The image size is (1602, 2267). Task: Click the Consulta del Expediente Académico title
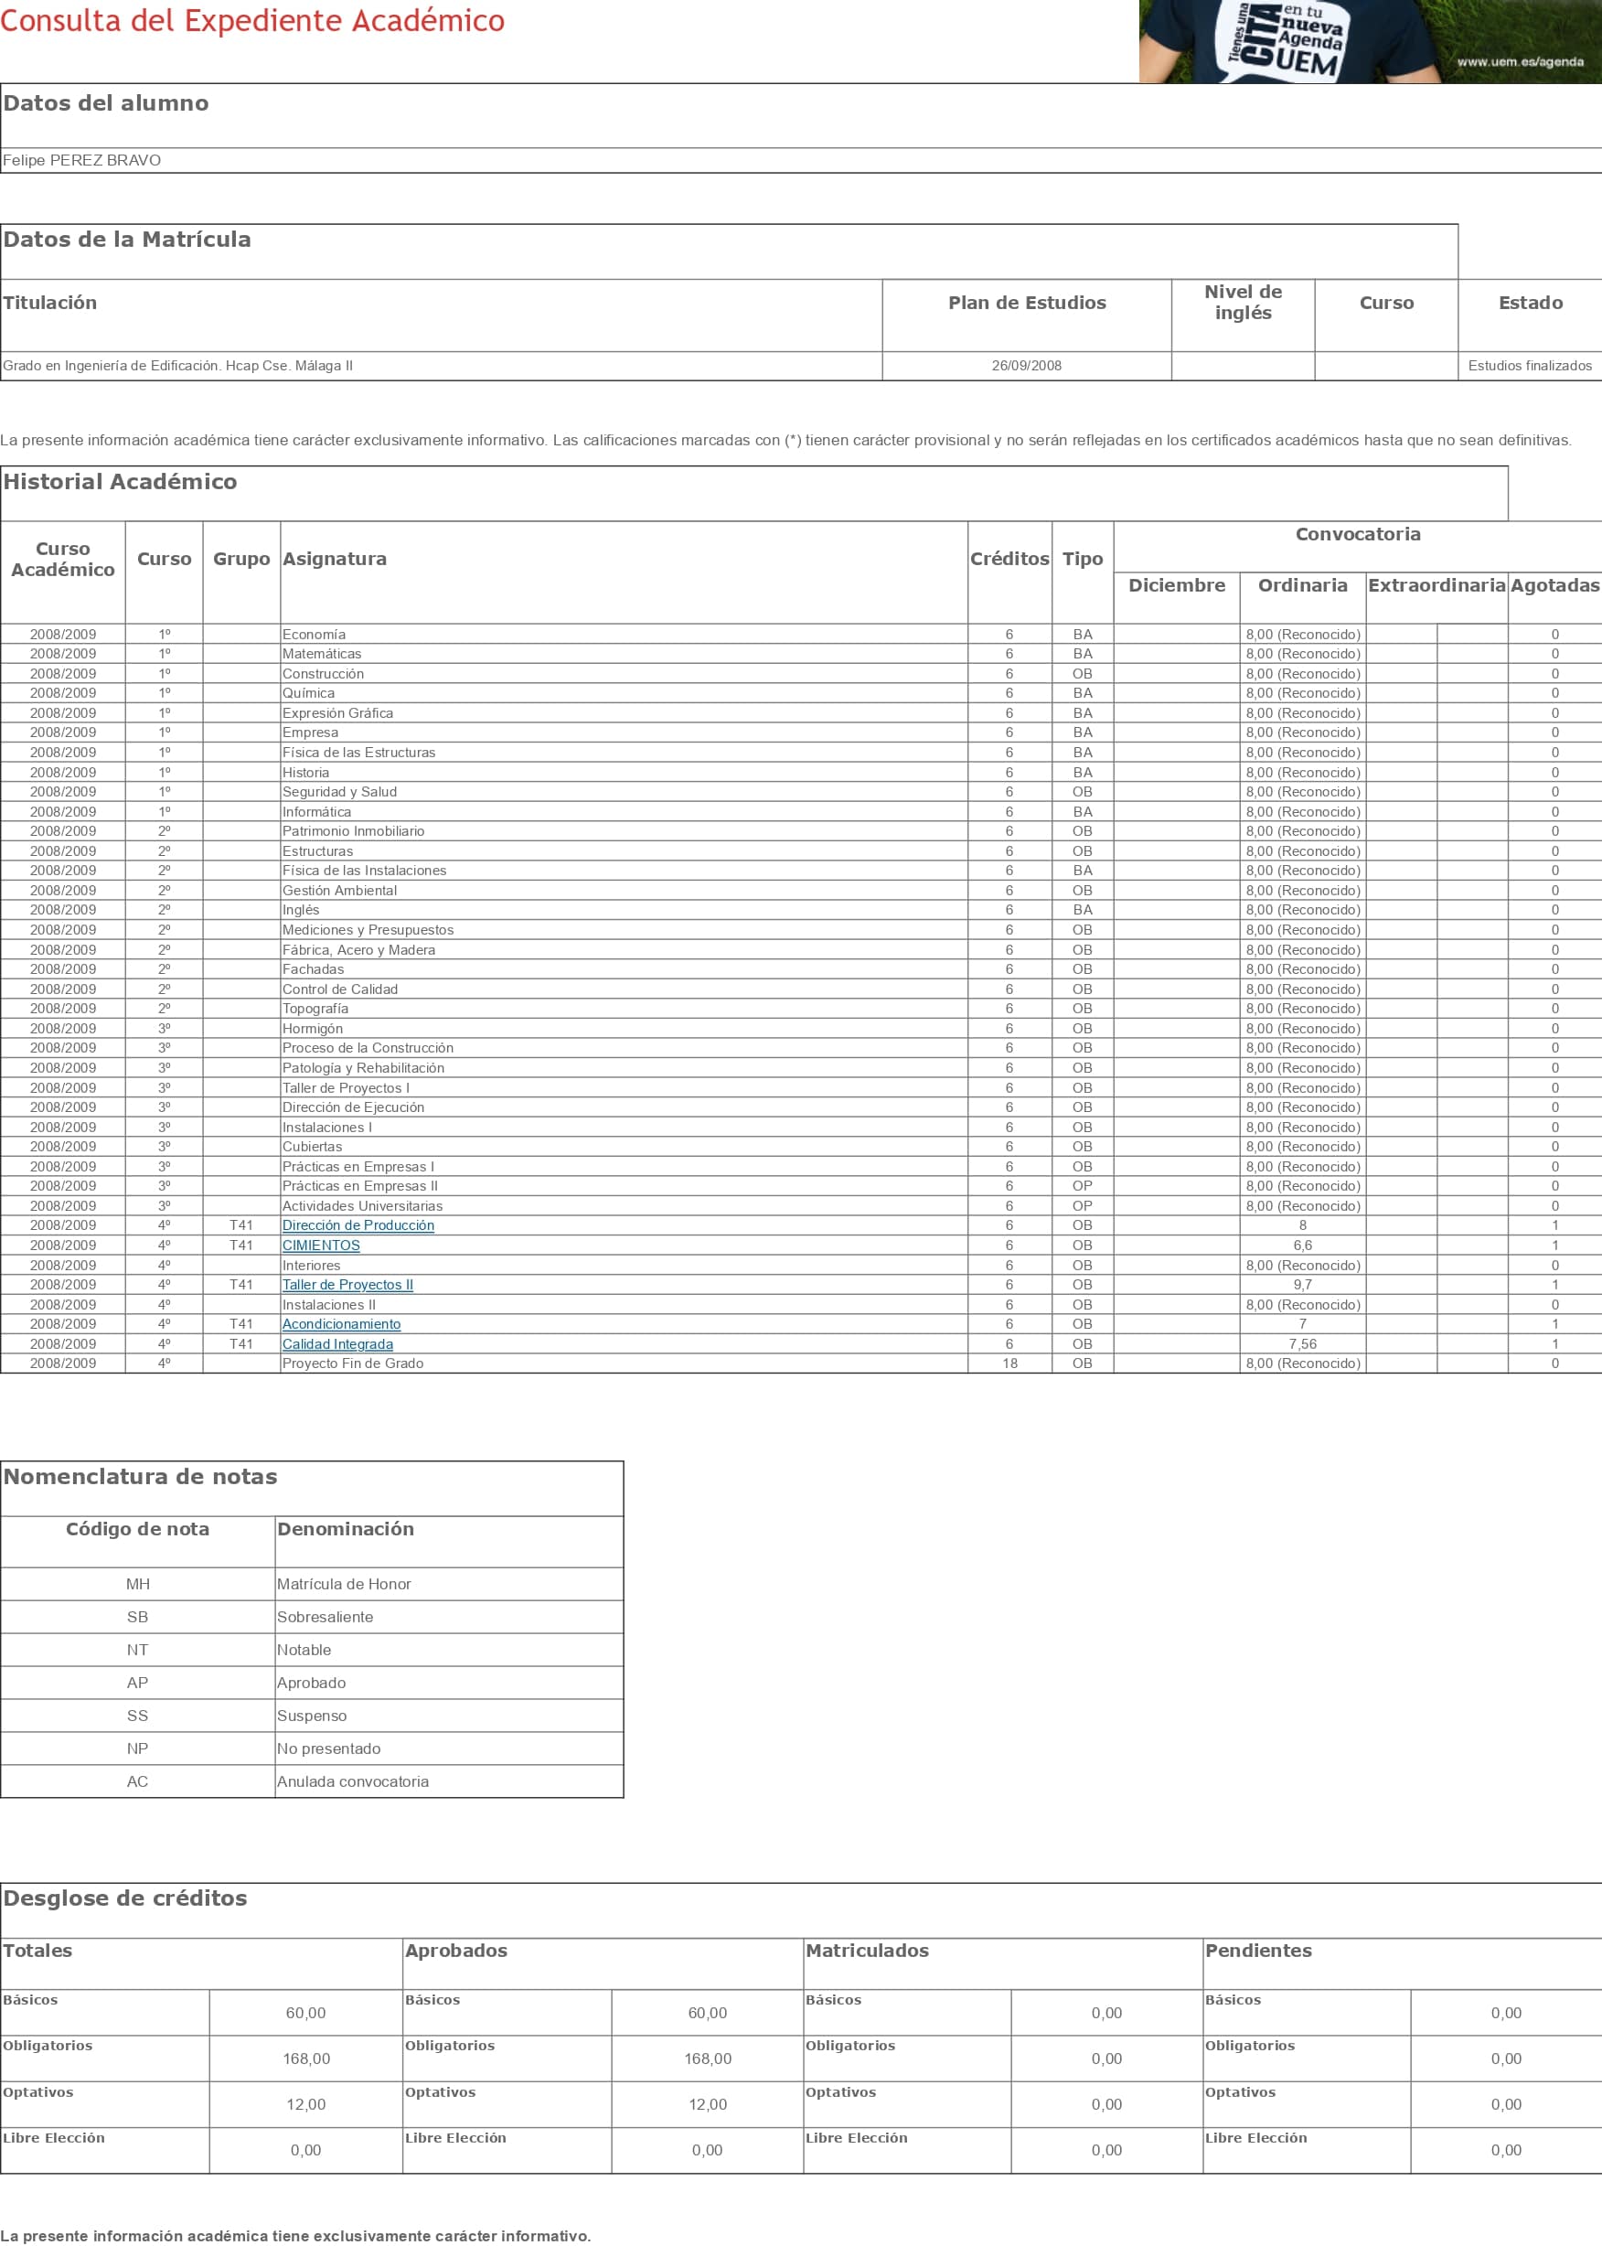click(252, 21)
